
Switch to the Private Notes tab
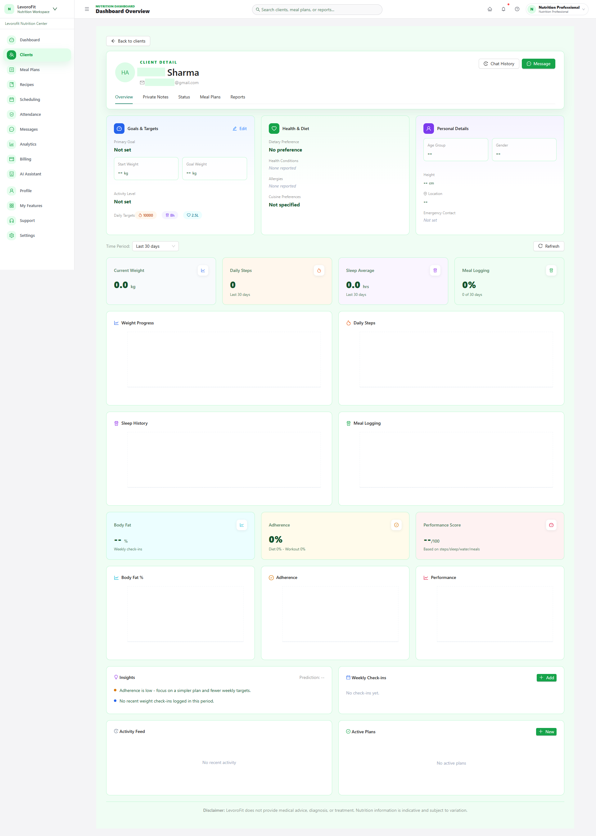tap(156, 97)
